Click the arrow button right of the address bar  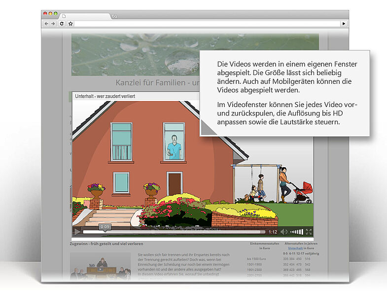point(344,23)
